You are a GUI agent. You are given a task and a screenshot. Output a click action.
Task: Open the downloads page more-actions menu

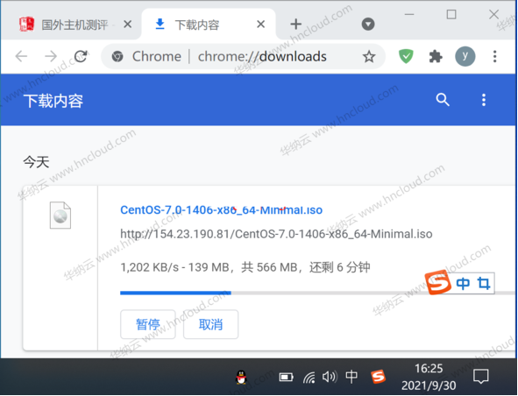[x=483, y=100]
